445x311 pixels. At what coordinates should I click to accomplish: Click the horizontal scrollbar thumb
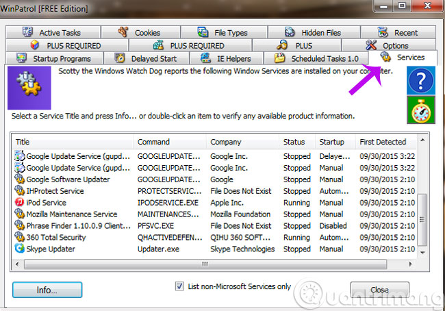pos(205,264)
